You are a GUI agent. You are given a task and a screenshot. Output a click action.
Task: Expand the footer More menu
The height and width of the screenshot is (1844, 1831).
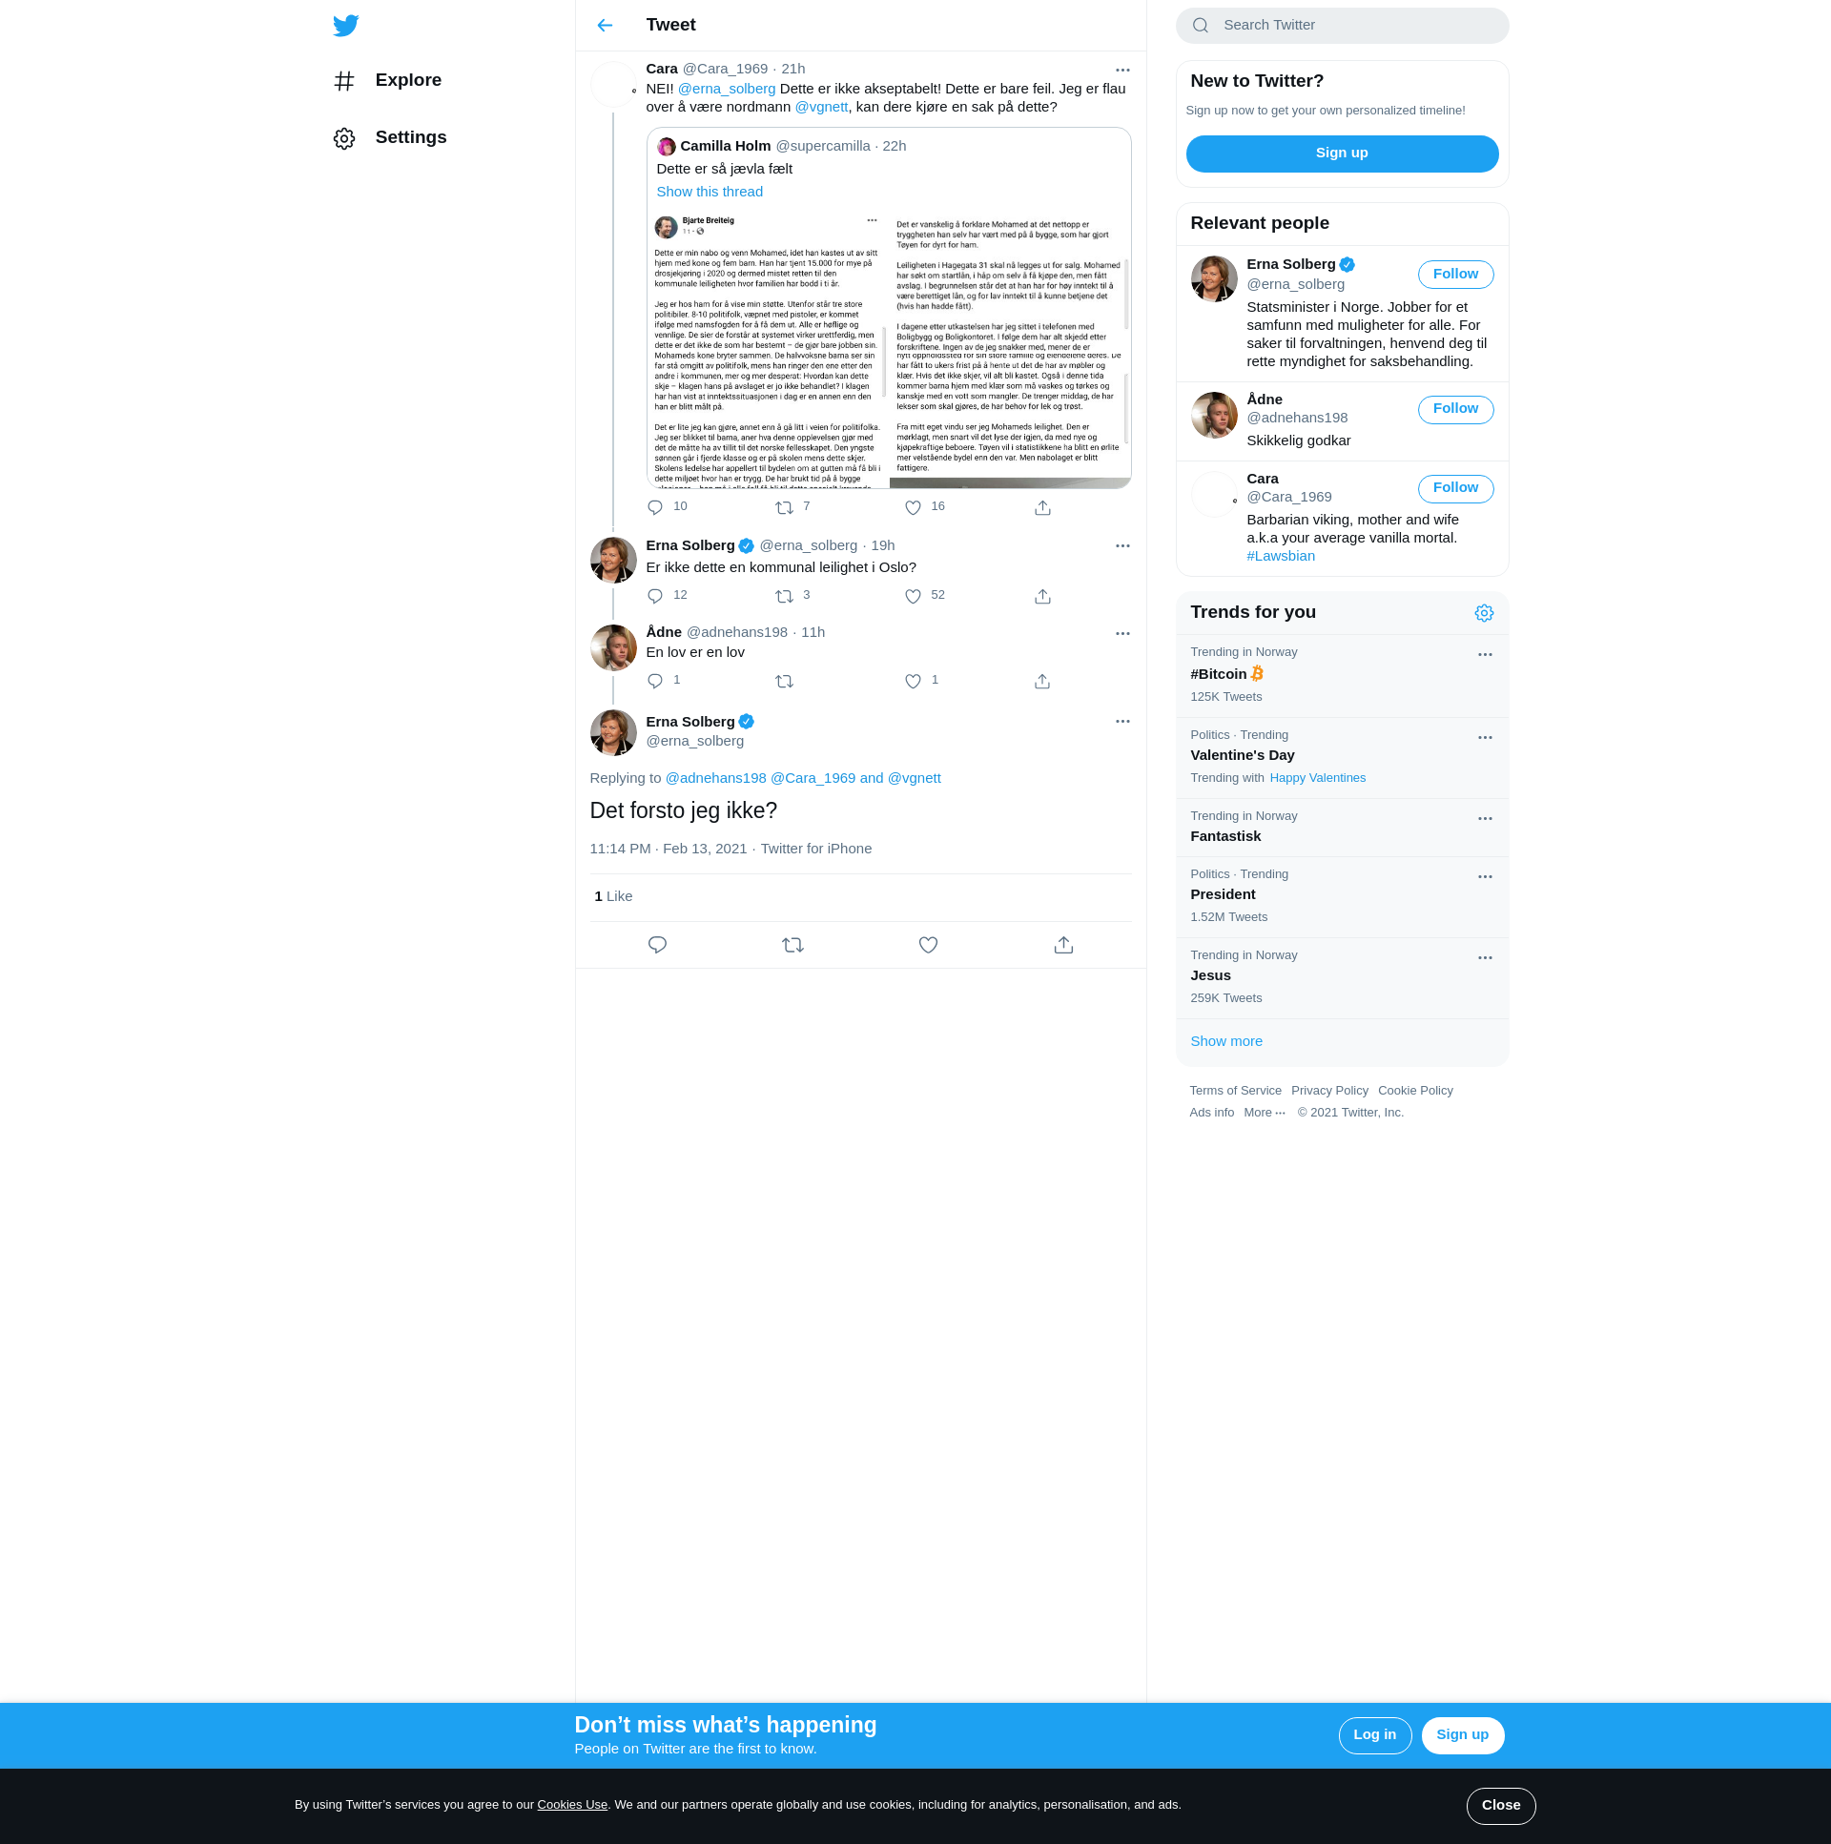(1264, 1113)
